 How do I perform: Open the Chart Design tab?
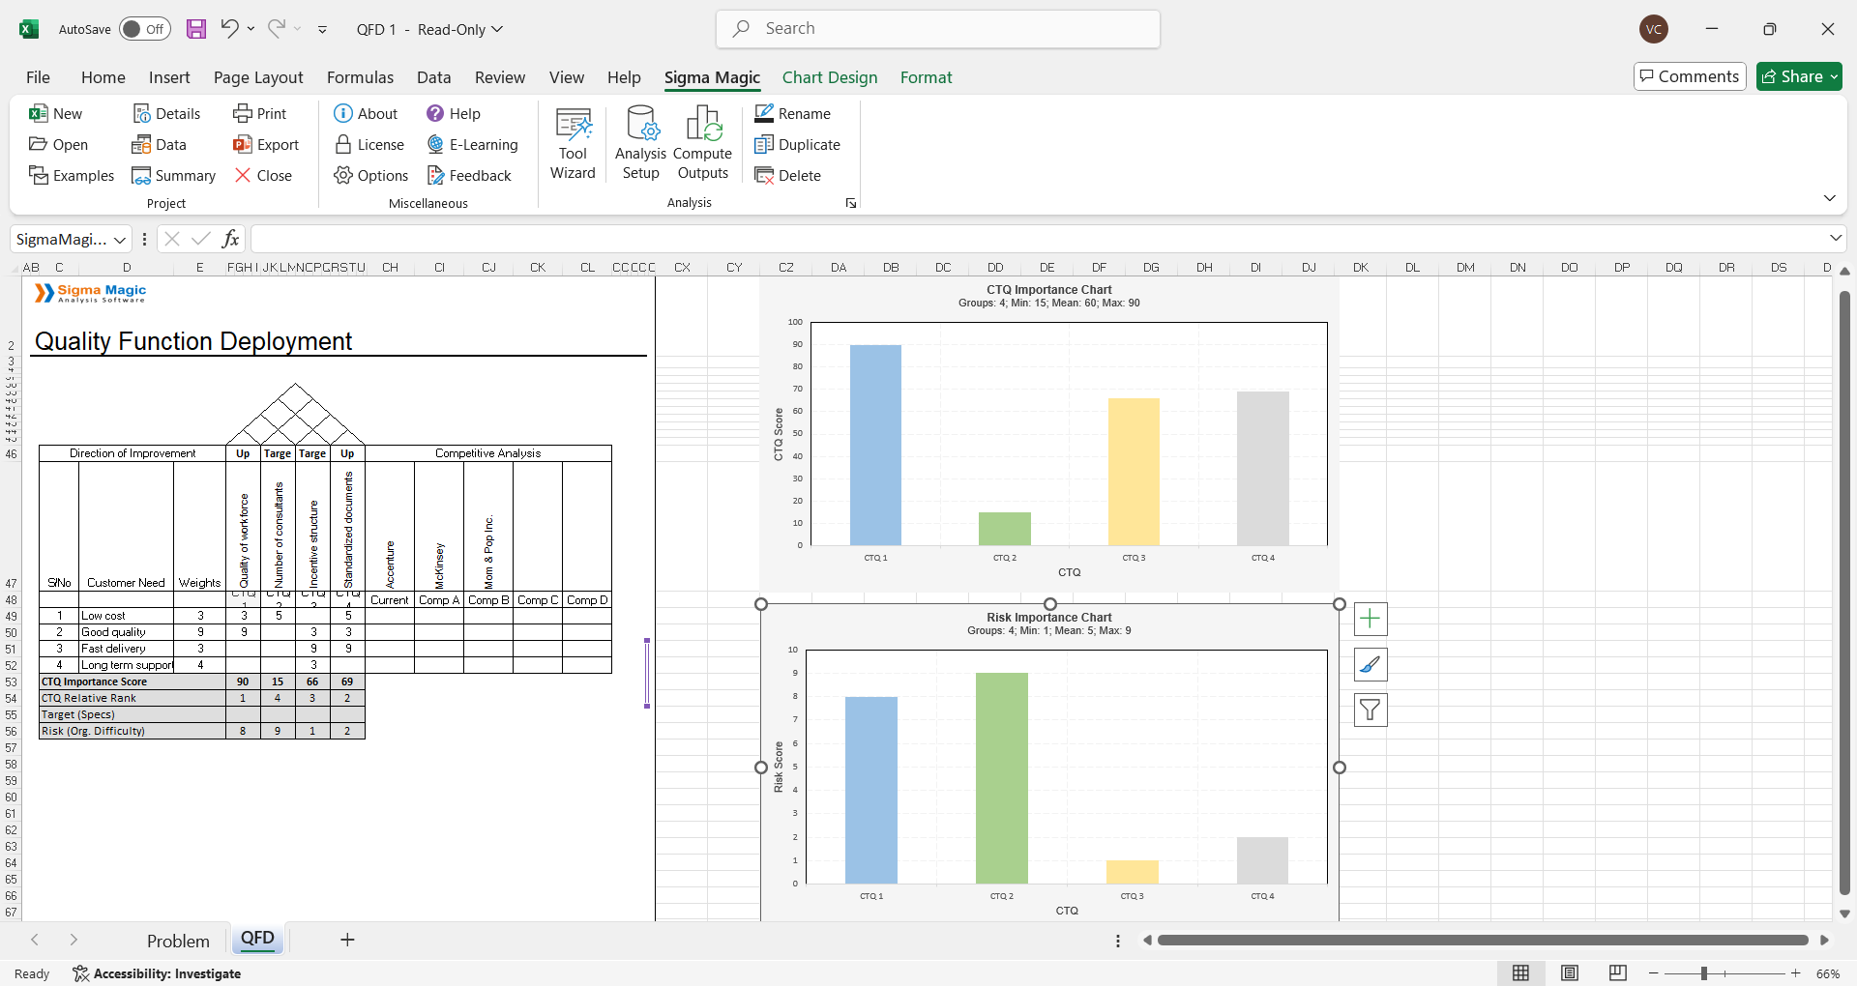829,77
